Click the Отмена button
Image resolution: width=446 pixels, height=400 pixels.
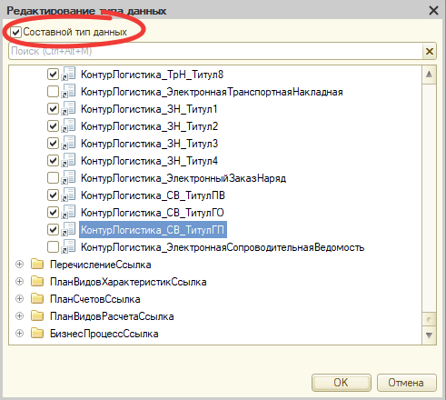click(406, 383)
